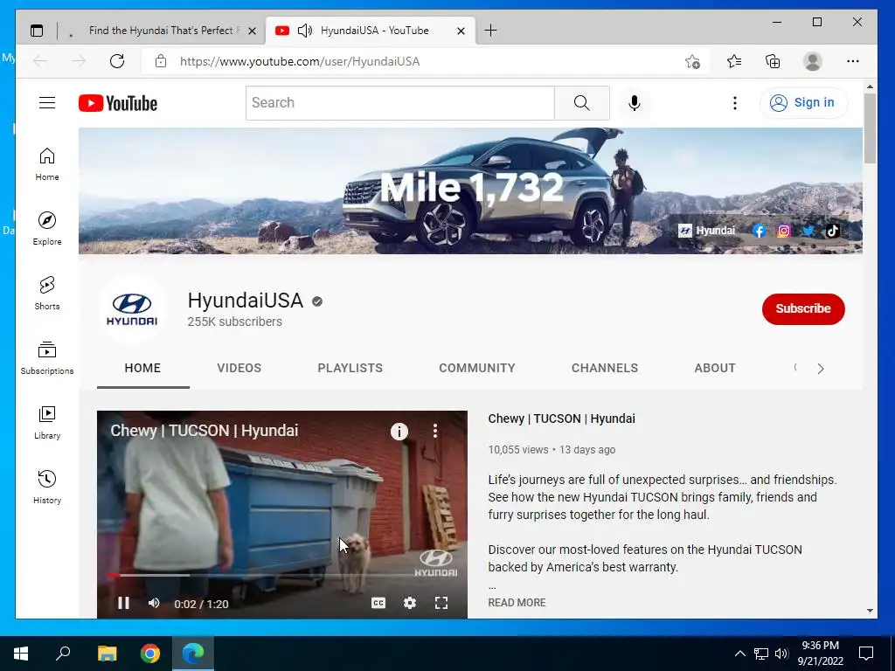The height and width of the screenshot is (671, 895).
Task: Toggle closed captions on the video
Action: click(x=378, y=603)
